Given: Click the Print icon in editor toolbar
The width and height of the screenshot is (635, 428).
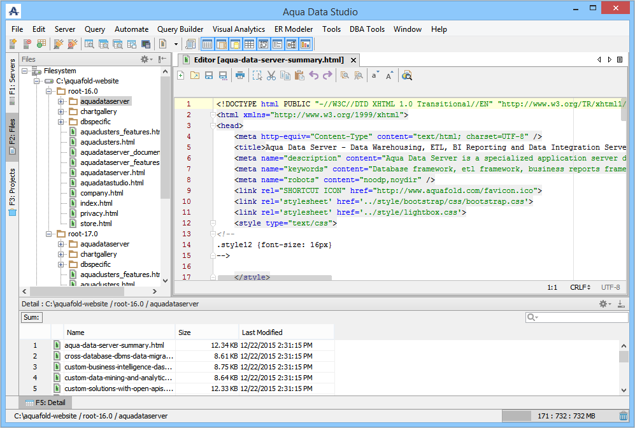Looking at the screenshot, I should click(x=240, y=76).
